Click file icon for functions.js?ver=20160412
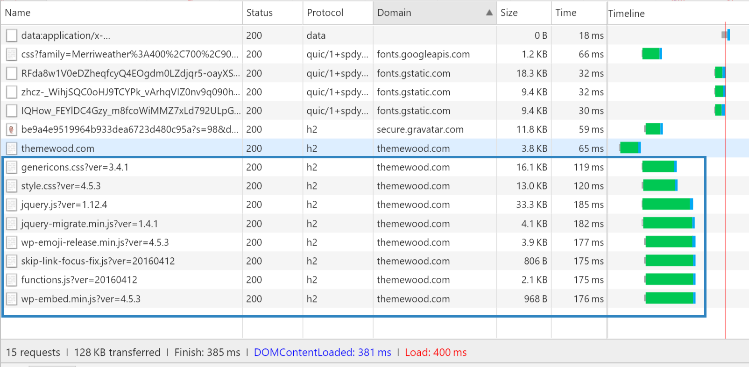Image resolution: width=749 pixels, height=368 pixels. point(12,280)
